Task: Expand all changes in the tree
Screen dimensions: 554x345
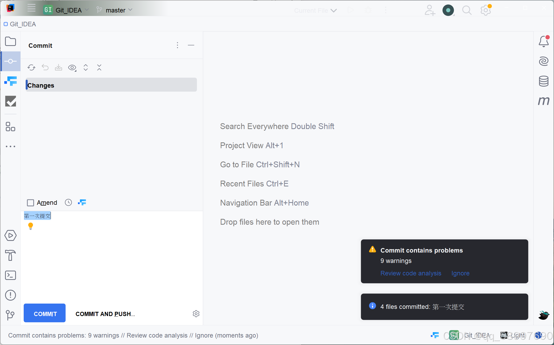Action: [86, 67]
